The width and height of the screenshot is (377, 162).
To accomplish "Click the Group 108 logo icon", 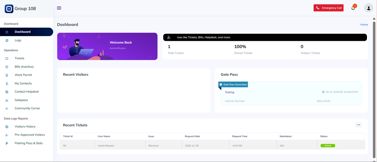I will click(9, 9).
